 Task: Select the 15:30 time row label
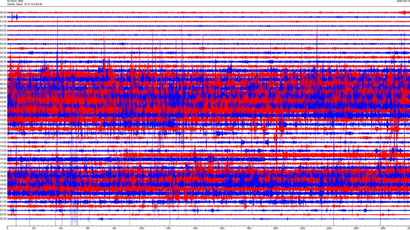tap(3, 151)
